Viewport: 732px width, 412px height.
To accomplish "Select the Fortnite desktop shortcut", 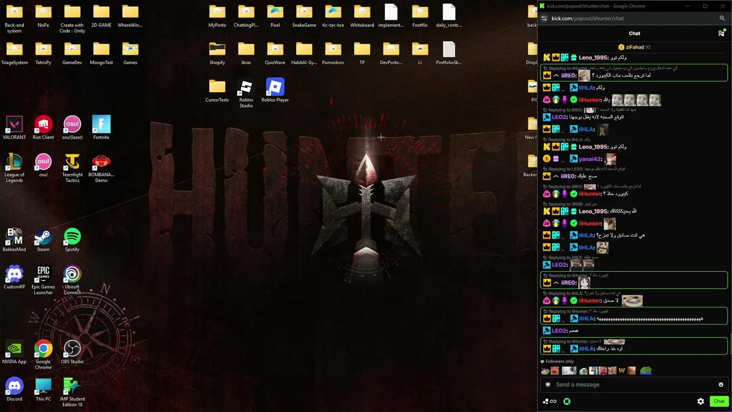I will (x=101, y=128).
